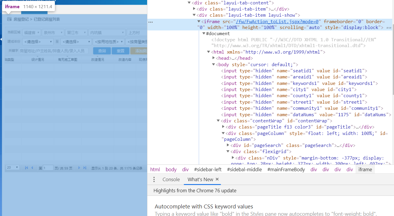Go to the next page of records
This screenshot has height=216, width=394.
79,168
